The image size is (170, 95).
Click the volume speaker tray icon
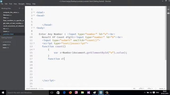tap(151, 93)
